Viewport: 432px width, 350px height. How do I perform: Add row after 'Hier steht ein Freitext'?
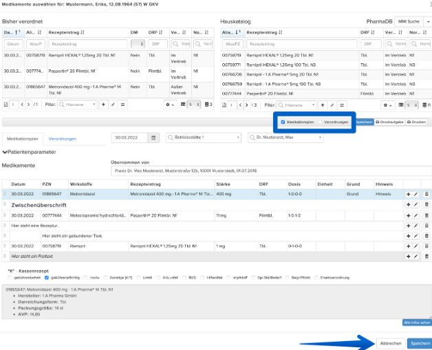click(x=409, y=256)
